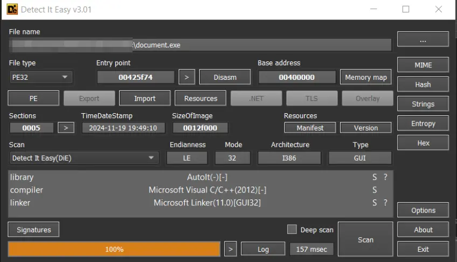Click the TimeDateStamp value 2024-11-19 19:49:10
This screenshot has width=457, height=262.
click(123, 128)
